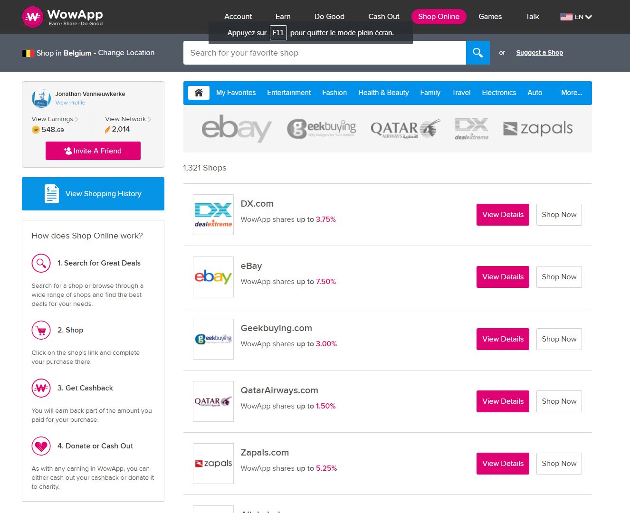Open Jonathan Vannieuwkerke's profile avatar

pyautogui.click(x=41, y=98)
